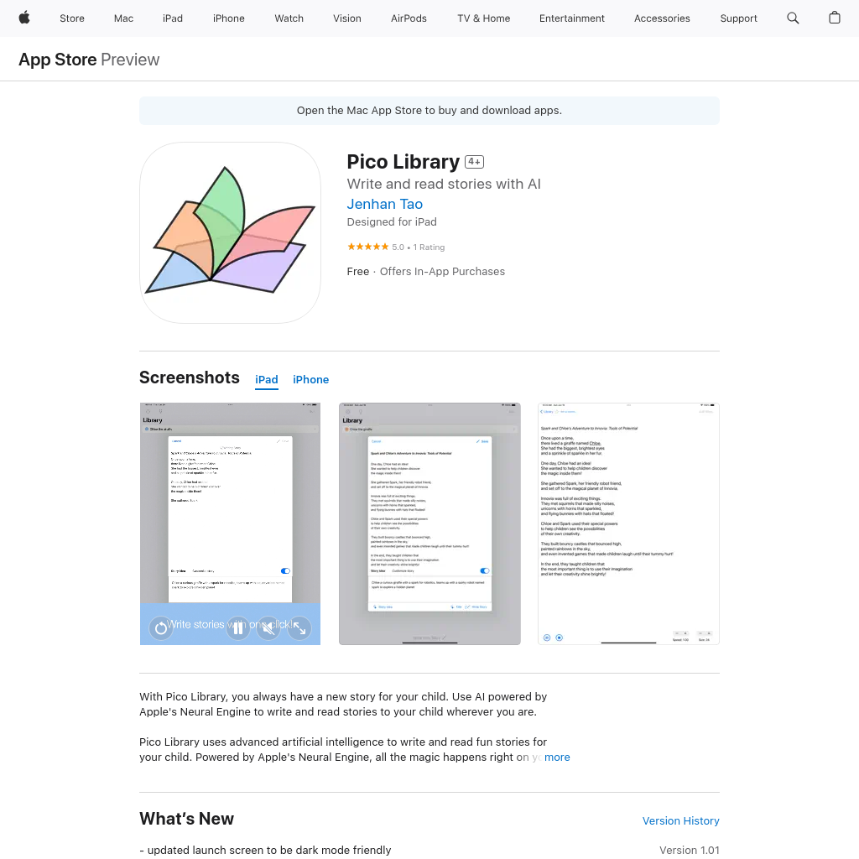Viewport: 859px width, 859px height.
Task: Expand the description with more
Action: point(557,757)
